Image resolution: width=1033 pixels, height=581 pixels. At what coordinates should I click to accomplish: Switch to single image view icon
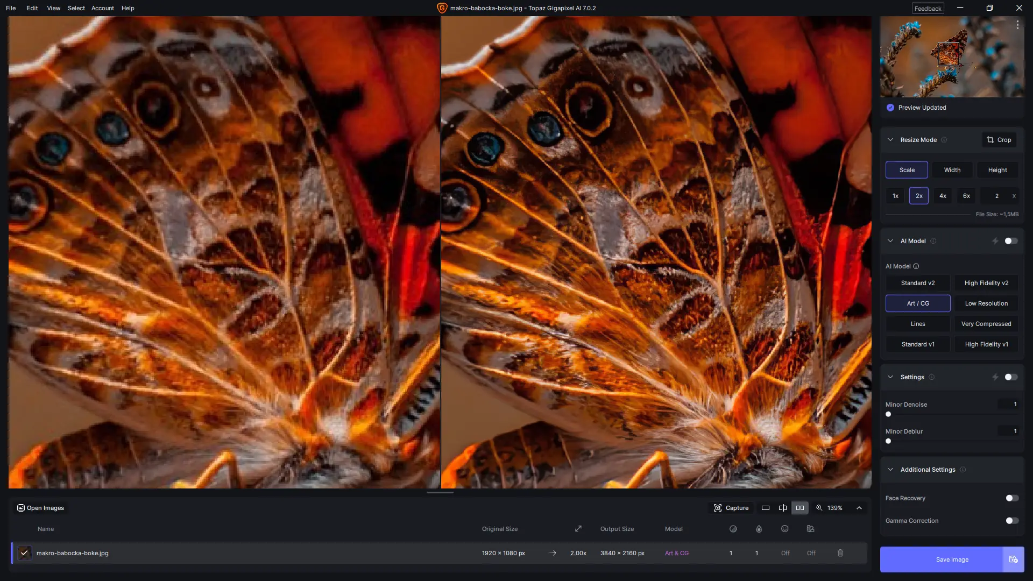pos(766,508)
